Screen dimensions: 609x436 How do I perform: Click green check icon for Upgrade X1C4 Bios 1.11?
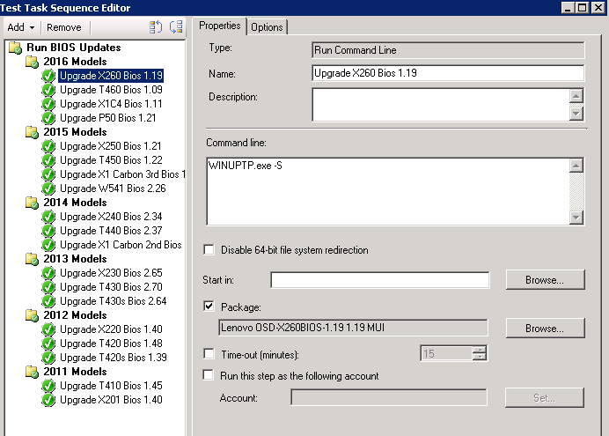pyautogui.click(x=48, y=104)
